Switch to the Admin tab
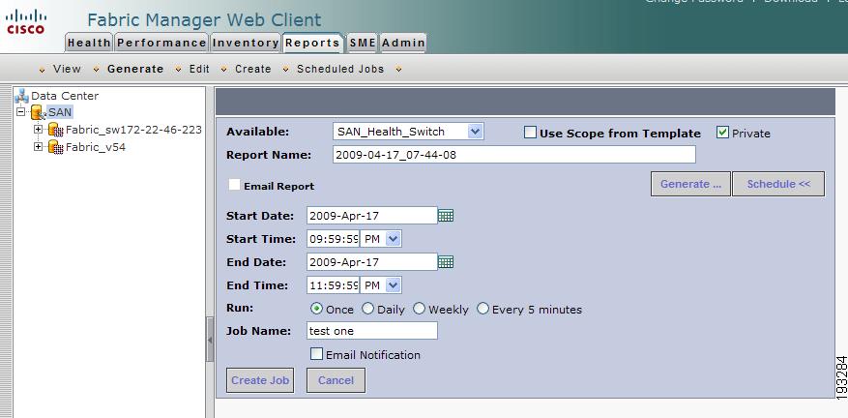Viewport: 848px width, 418px height. [x=403, y=43]
